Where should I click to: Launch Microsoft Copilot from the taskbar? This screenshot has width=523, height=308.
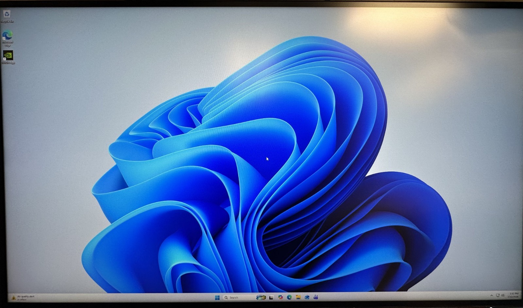(x=280, y=297)
